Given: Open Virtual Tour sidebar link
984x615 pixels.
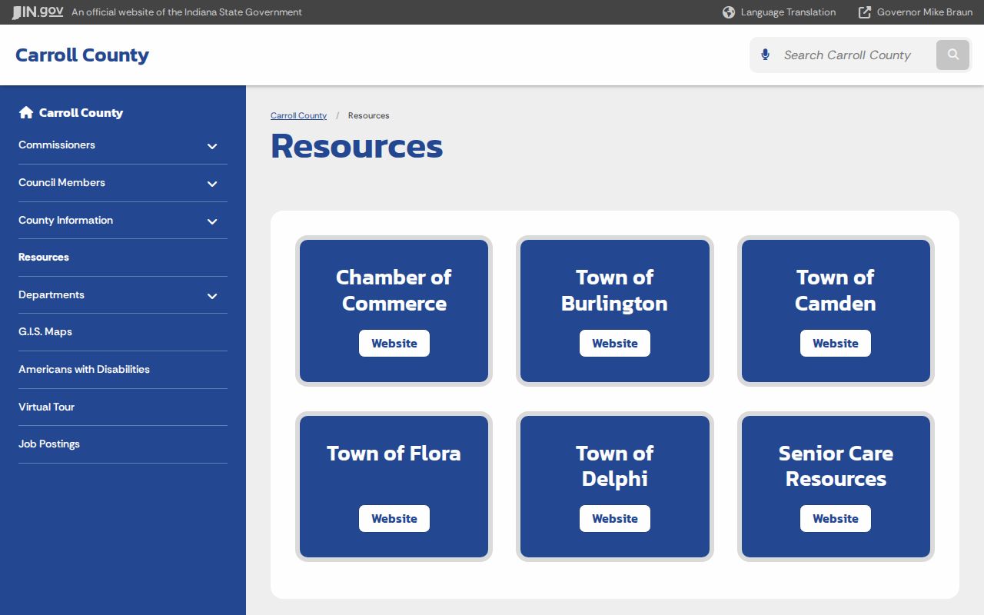Looking at the screenshot, I should pos(46,407).
